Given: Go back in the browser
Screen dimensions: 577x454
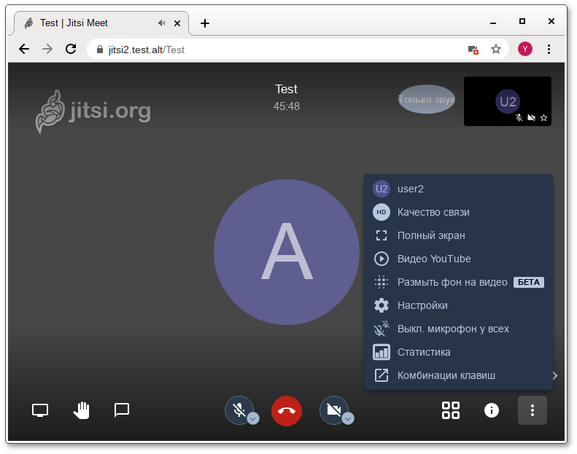Looking at the screenshot, I should click(24, 49).
